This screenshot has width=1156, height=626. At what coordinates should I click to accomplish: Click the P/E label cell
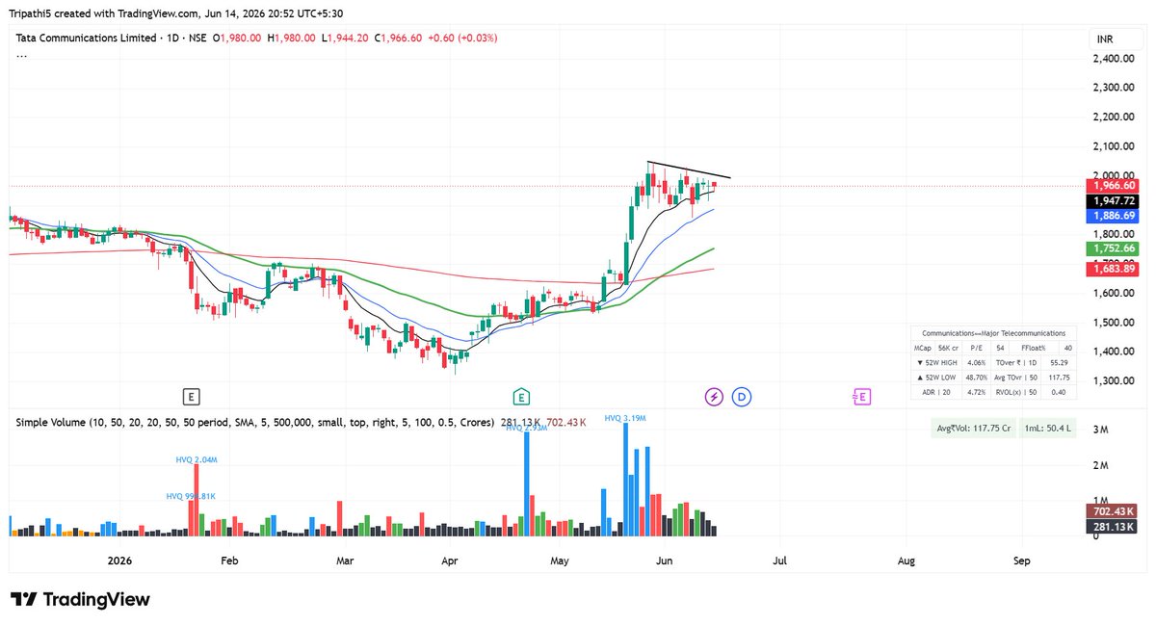pos(976,348)
